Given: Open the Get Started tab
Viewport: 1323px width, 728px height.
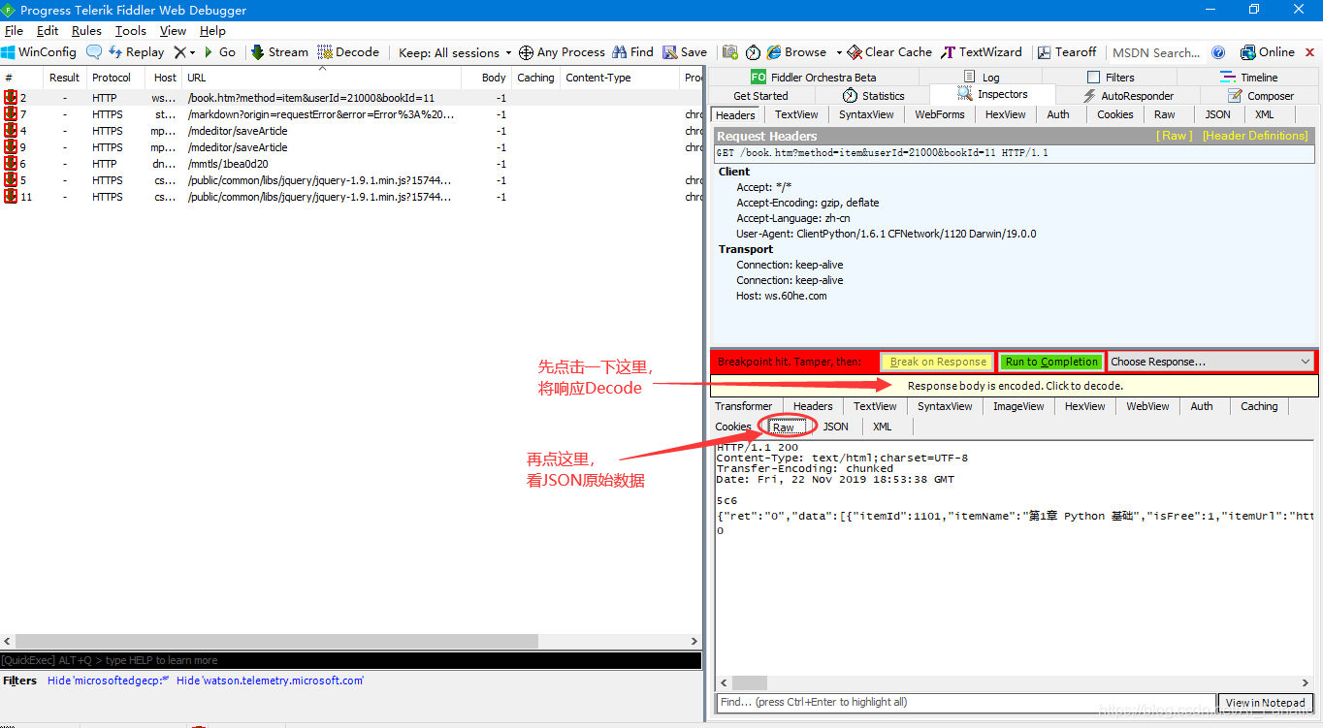Looking at the screenshot, I should pos(760,96).
